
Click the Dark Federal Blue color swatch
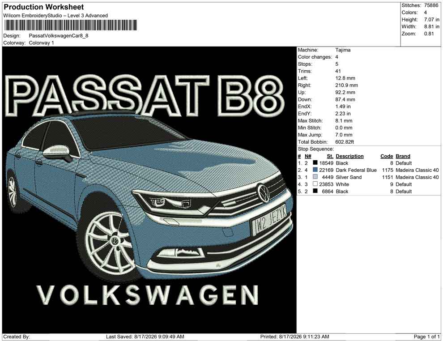click(x=315, y=170)
